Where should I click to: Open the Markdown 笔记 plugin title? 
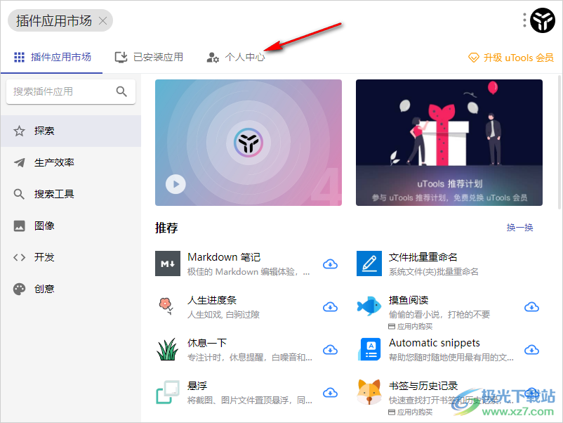pos(224,257)
